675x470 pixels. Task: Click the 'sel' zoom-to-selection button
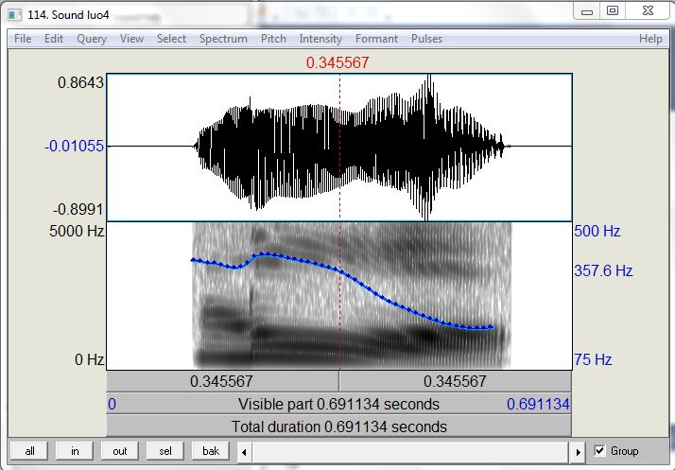(x=165, y=451)
